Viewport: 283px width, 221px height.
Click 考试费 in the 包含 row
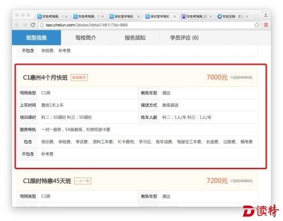point(82,142)
